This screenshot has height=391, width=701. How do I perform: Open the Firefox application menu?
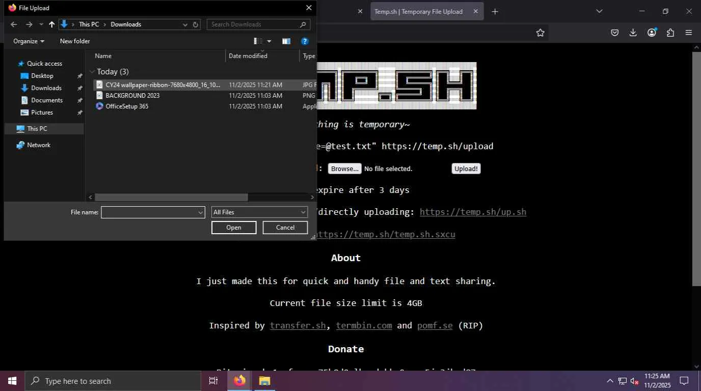coord(689,33)
